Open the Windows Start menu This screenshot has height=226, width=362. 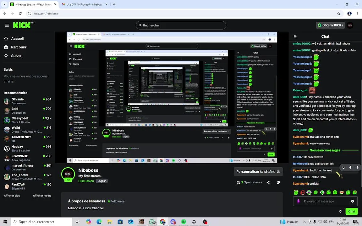(x=5, y=222)
